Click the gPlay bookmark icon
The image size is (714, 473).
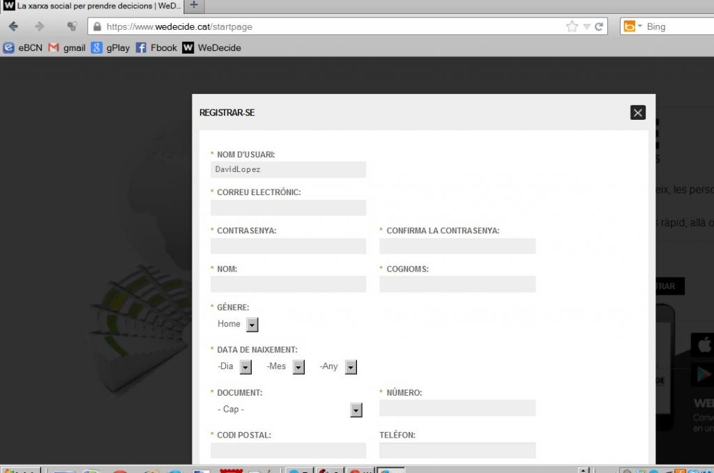tap(96, 48)
